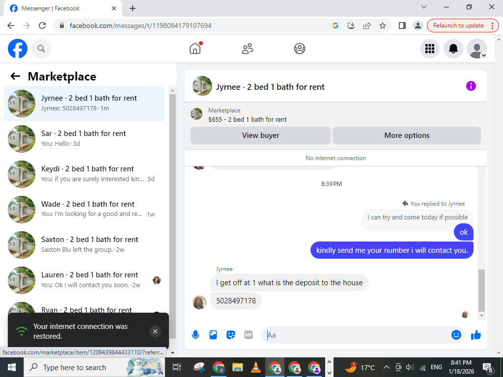Choose a sticker icon

pos(231,335)
